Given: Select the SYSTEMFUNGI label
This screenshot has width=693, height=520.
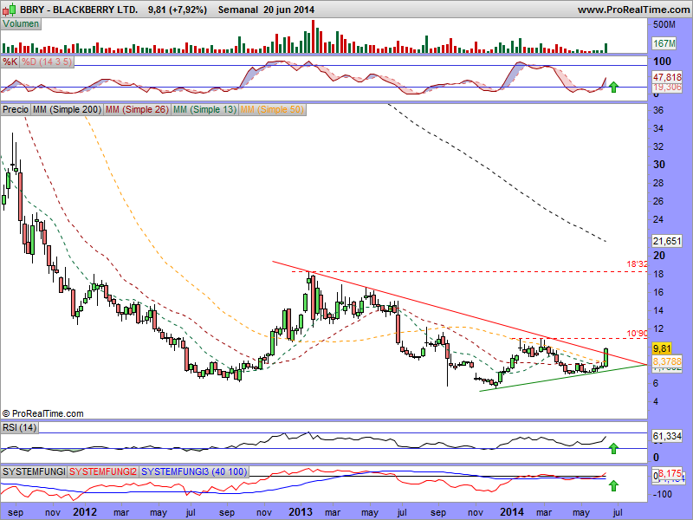Looking at the screenshot, I should tap(34, 471).
